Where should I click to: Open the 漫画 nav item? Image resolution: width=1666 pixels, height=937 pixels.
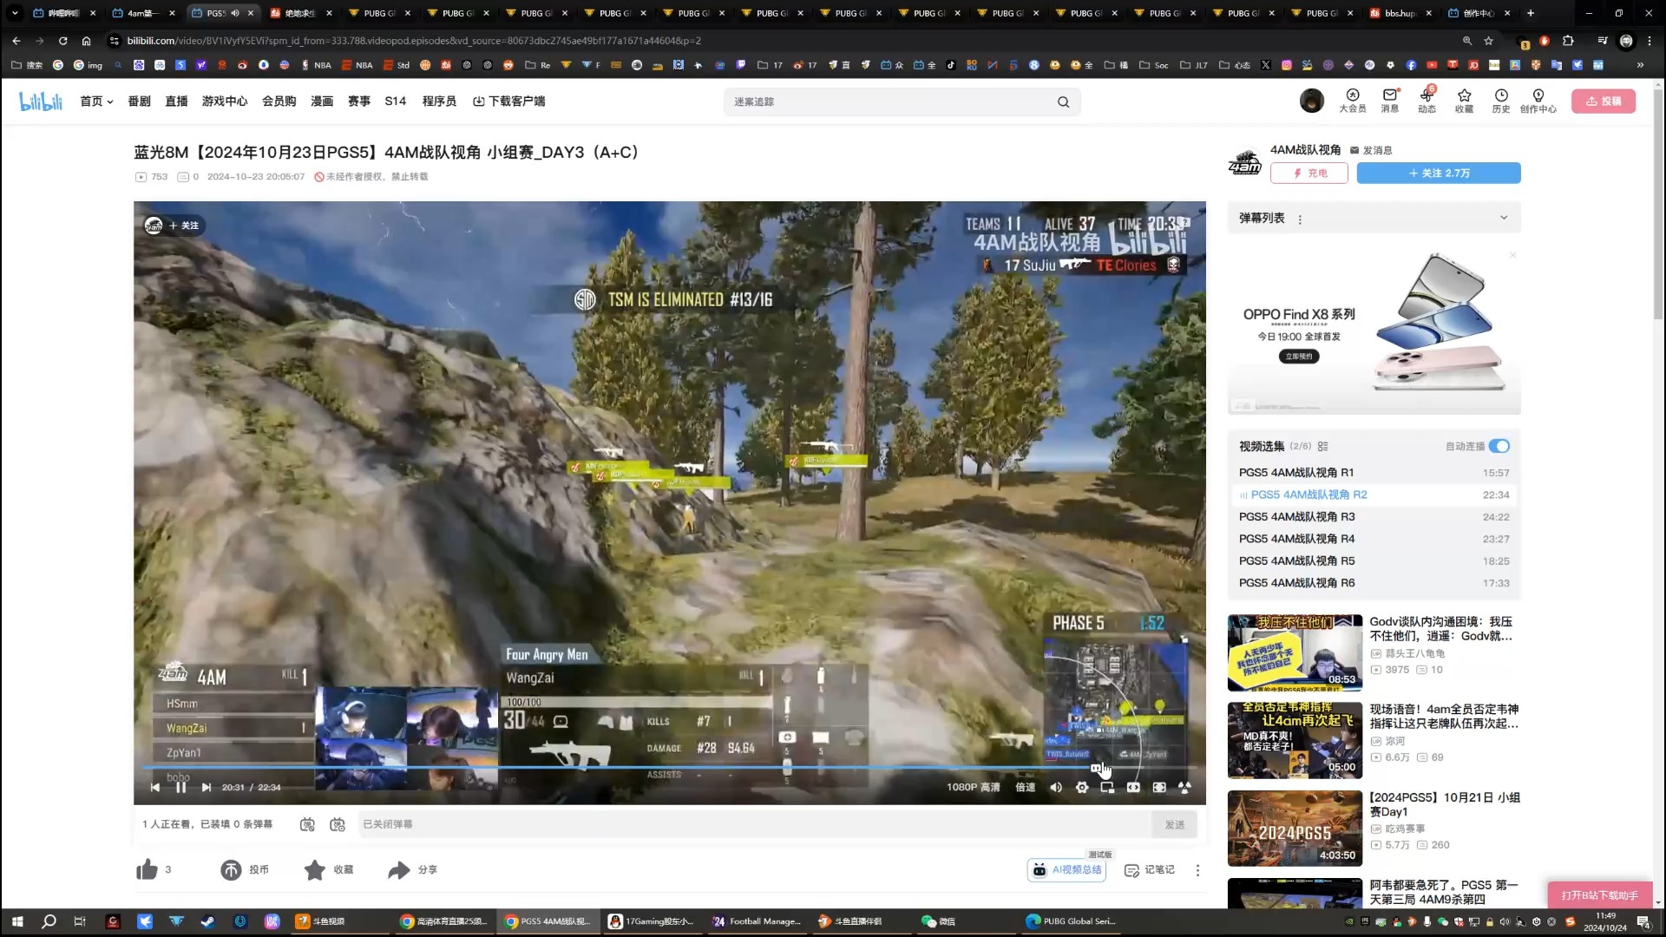(x=322, y=102)
